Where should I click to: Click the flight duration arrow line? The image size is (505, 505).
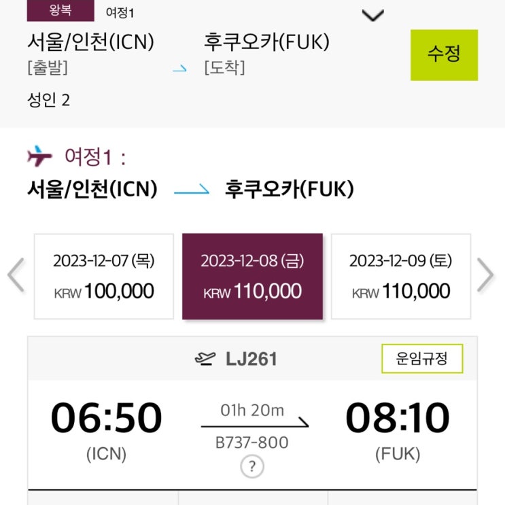(254, 425)
